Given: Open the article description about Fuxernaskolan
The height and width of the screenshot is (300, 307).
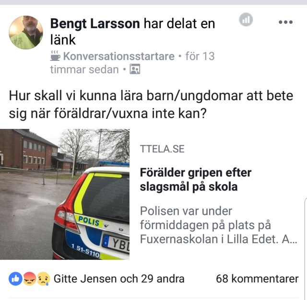Looking at the screenshot, I should click(x=219, y=225).
